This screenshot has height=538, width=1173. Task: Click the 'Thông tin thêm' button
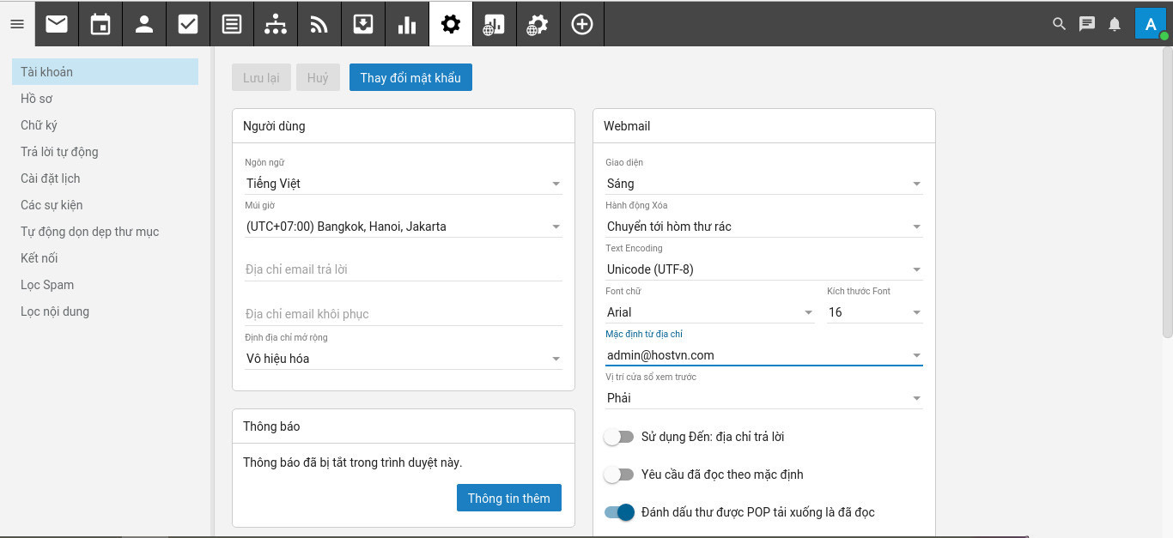point(508,499)
